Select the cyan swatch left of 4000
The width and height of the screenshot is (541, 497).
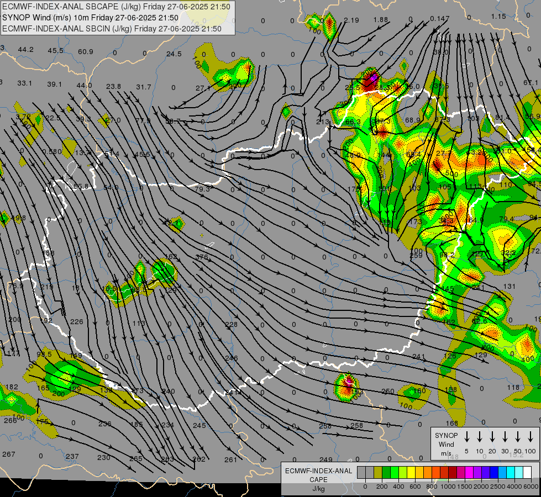tap(511, 473)
